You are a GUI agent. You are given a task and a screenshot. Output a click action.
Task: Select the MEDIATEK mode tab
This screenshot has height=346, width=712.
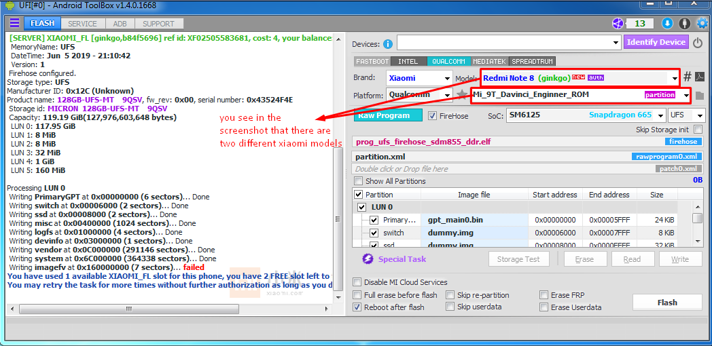click(x=490, y=61)
